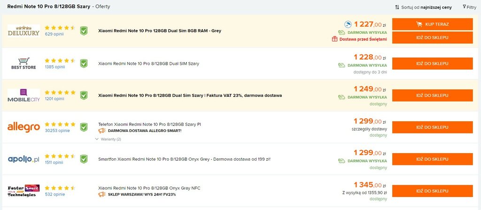This screenshot has width=481, height=210.
Task: Click the Kup teraz button
Action: 432,24
